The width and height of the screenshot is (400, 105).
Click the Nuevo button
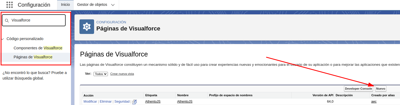click(381, 89)
